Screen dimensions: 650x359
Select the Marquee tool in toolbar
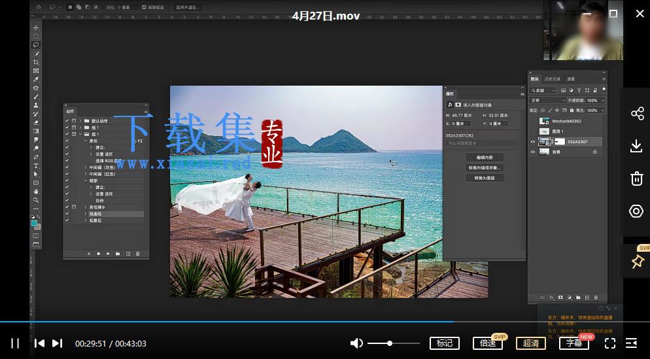pyautogui.click(x=36, y=37)
